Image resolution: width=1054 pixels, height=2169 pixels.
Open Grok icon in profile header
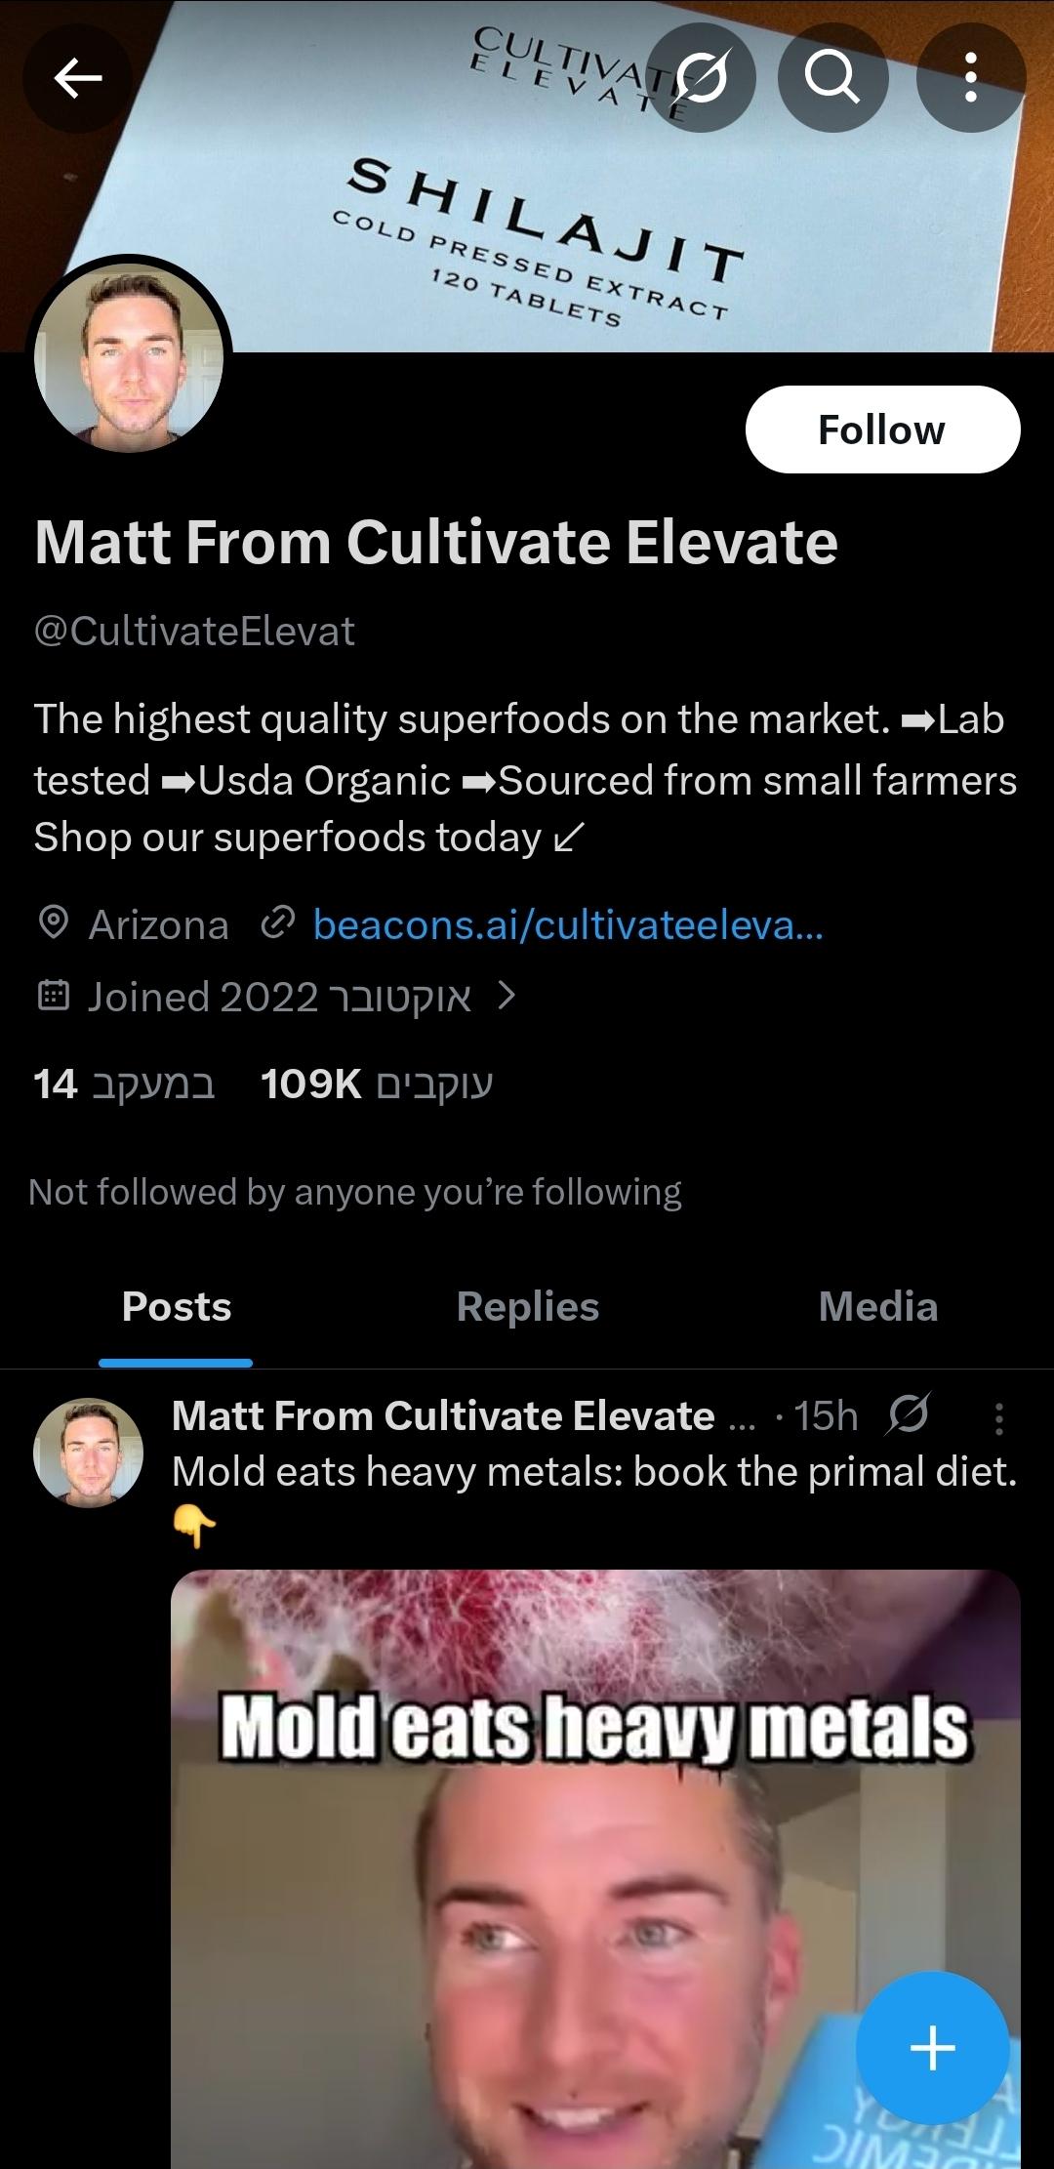pyautogui.click(x=702, y=78)
